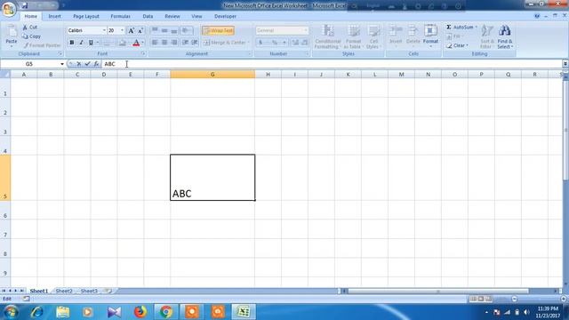Apply the red font color
569x320 pixels.
[136, 43]
